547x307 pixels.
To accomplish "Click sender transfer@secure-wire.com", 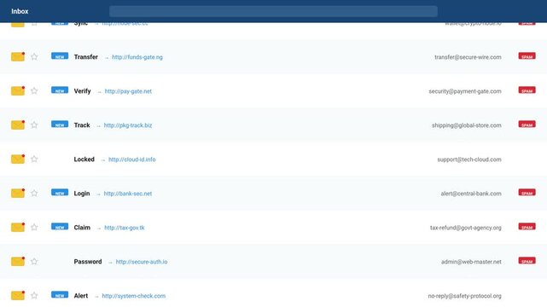I will (468, 57).
